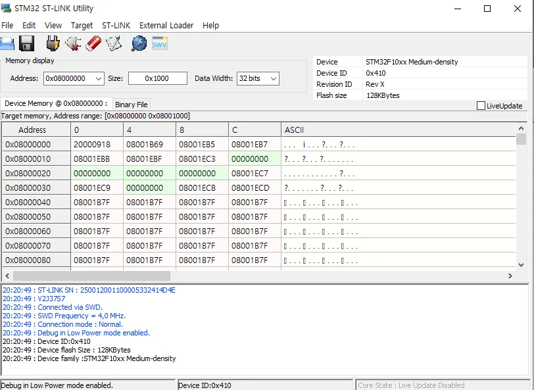The width and height of the screenshot is (534, 390).
Task: Select cell 08001ECD
Action: (x=255, y=188)
